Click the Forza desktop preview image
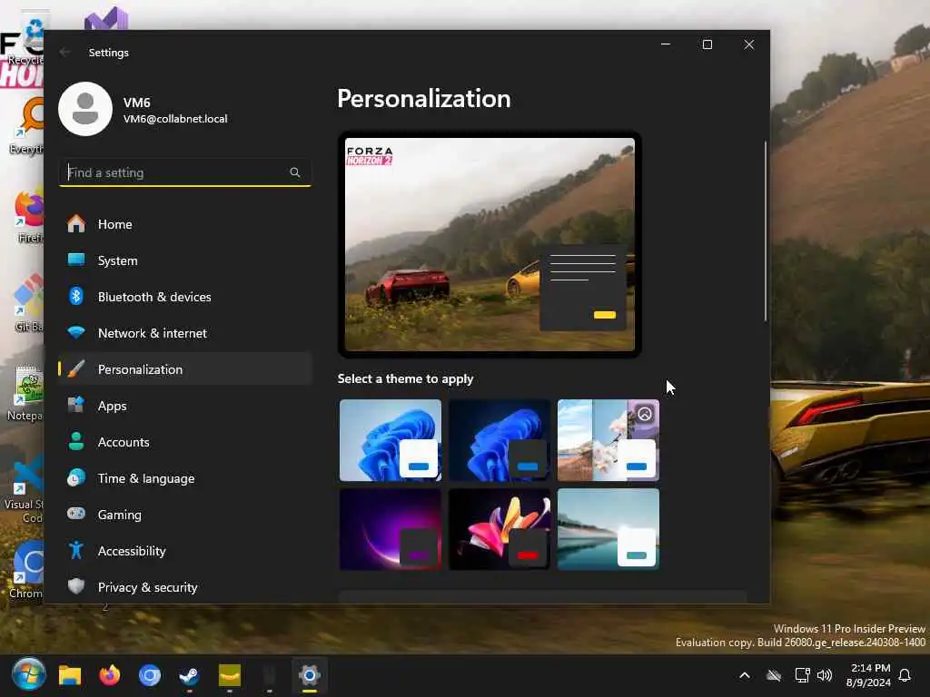 490,244
